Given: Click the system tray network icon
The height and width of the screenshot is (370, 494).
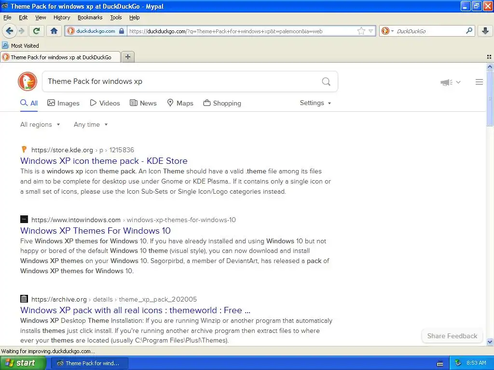Looking at the screenshot, I should click(x=458, y=363).
